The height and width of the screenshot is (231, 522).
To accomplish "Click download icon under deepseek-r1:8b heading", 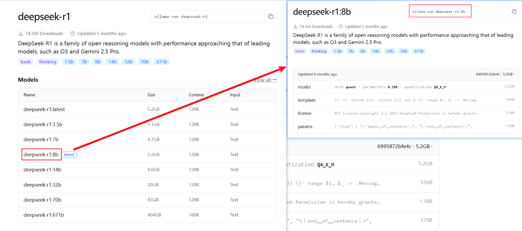I will click(295, 27).
